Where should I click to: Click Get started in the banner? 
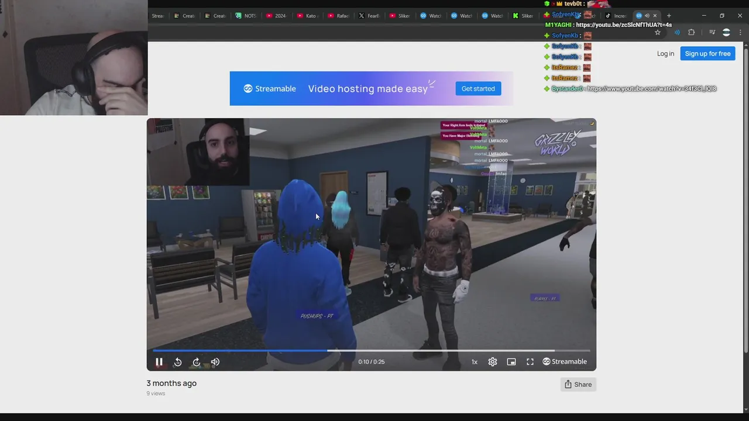pyautogui.click(x=478, y=89)
